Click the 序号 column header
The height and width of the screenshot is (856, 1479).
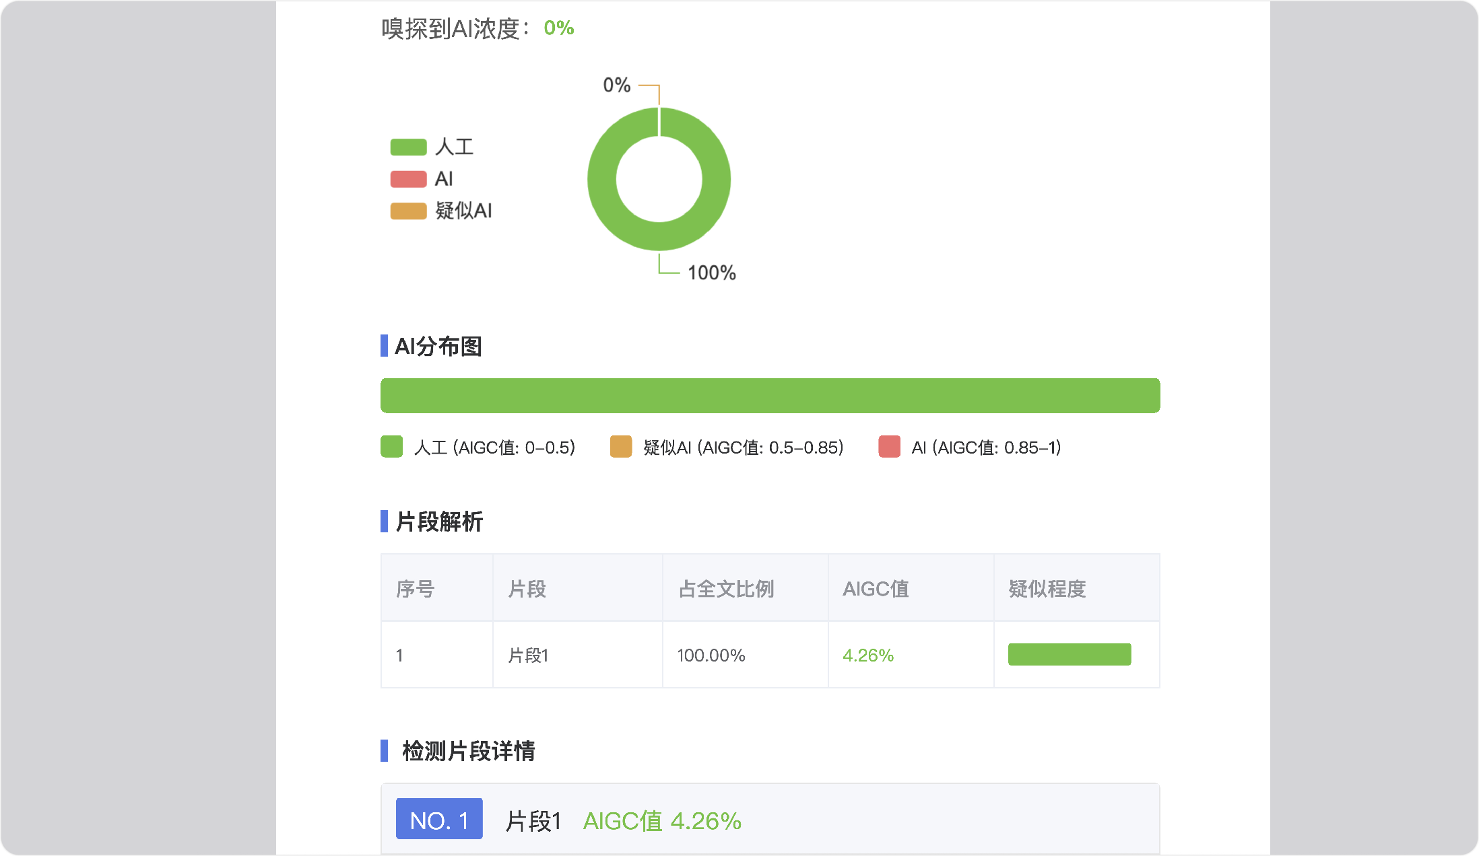(415, 589)
